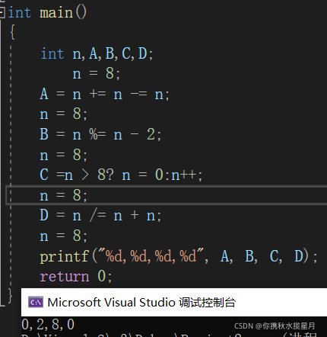The height and width of the screenshot is (337, 327).
Task: Click the closing brace of main
Action: point(10,296)
